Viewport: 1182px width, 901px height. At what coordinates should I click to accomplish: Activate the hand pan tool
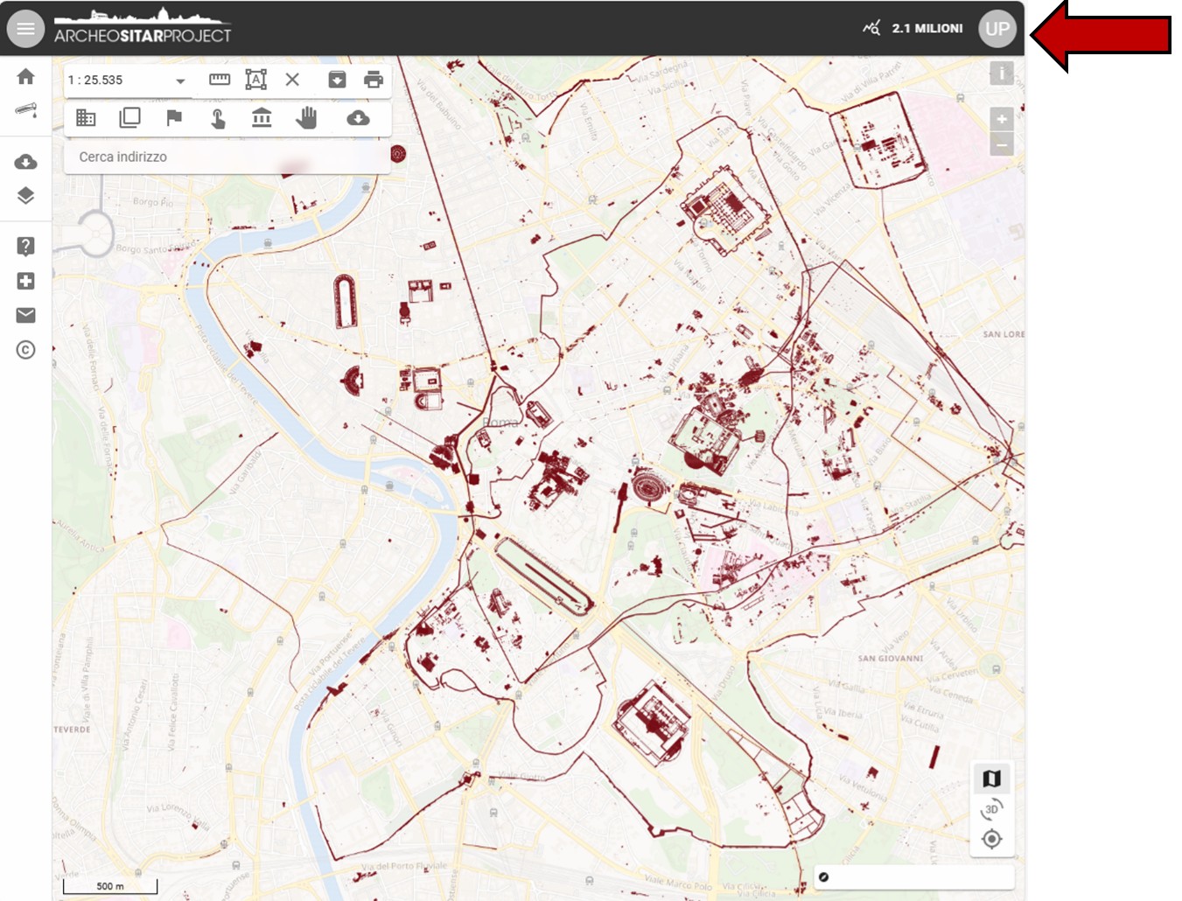pos(306,117)
